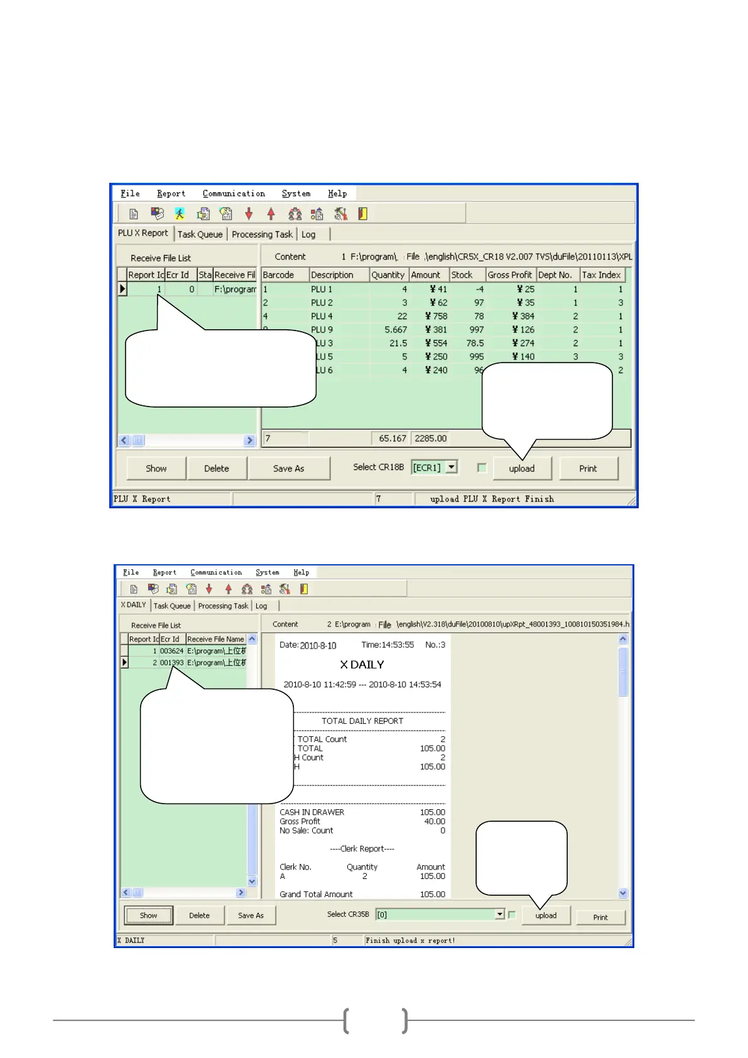Switch to Task Queue tab in X DAILY window
This screenshot has height=1058, width=748.
click(172, 606)
